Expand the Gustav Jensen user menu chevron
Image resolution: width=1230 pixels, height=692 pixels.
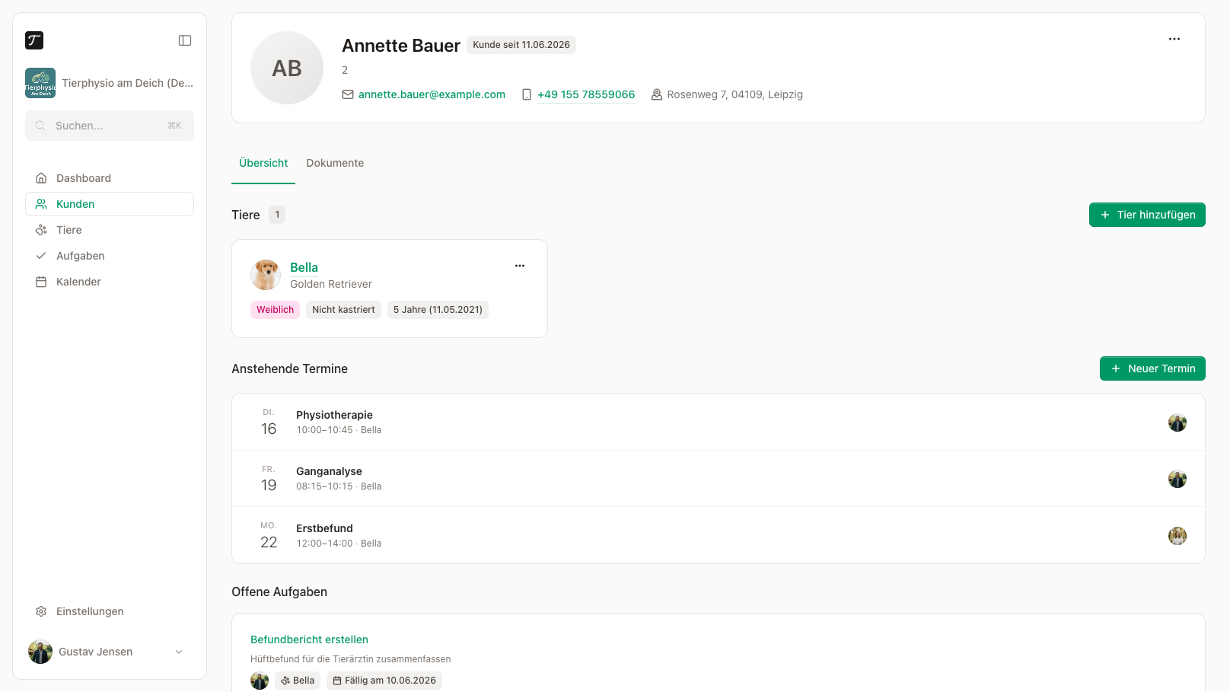(179, 652)
